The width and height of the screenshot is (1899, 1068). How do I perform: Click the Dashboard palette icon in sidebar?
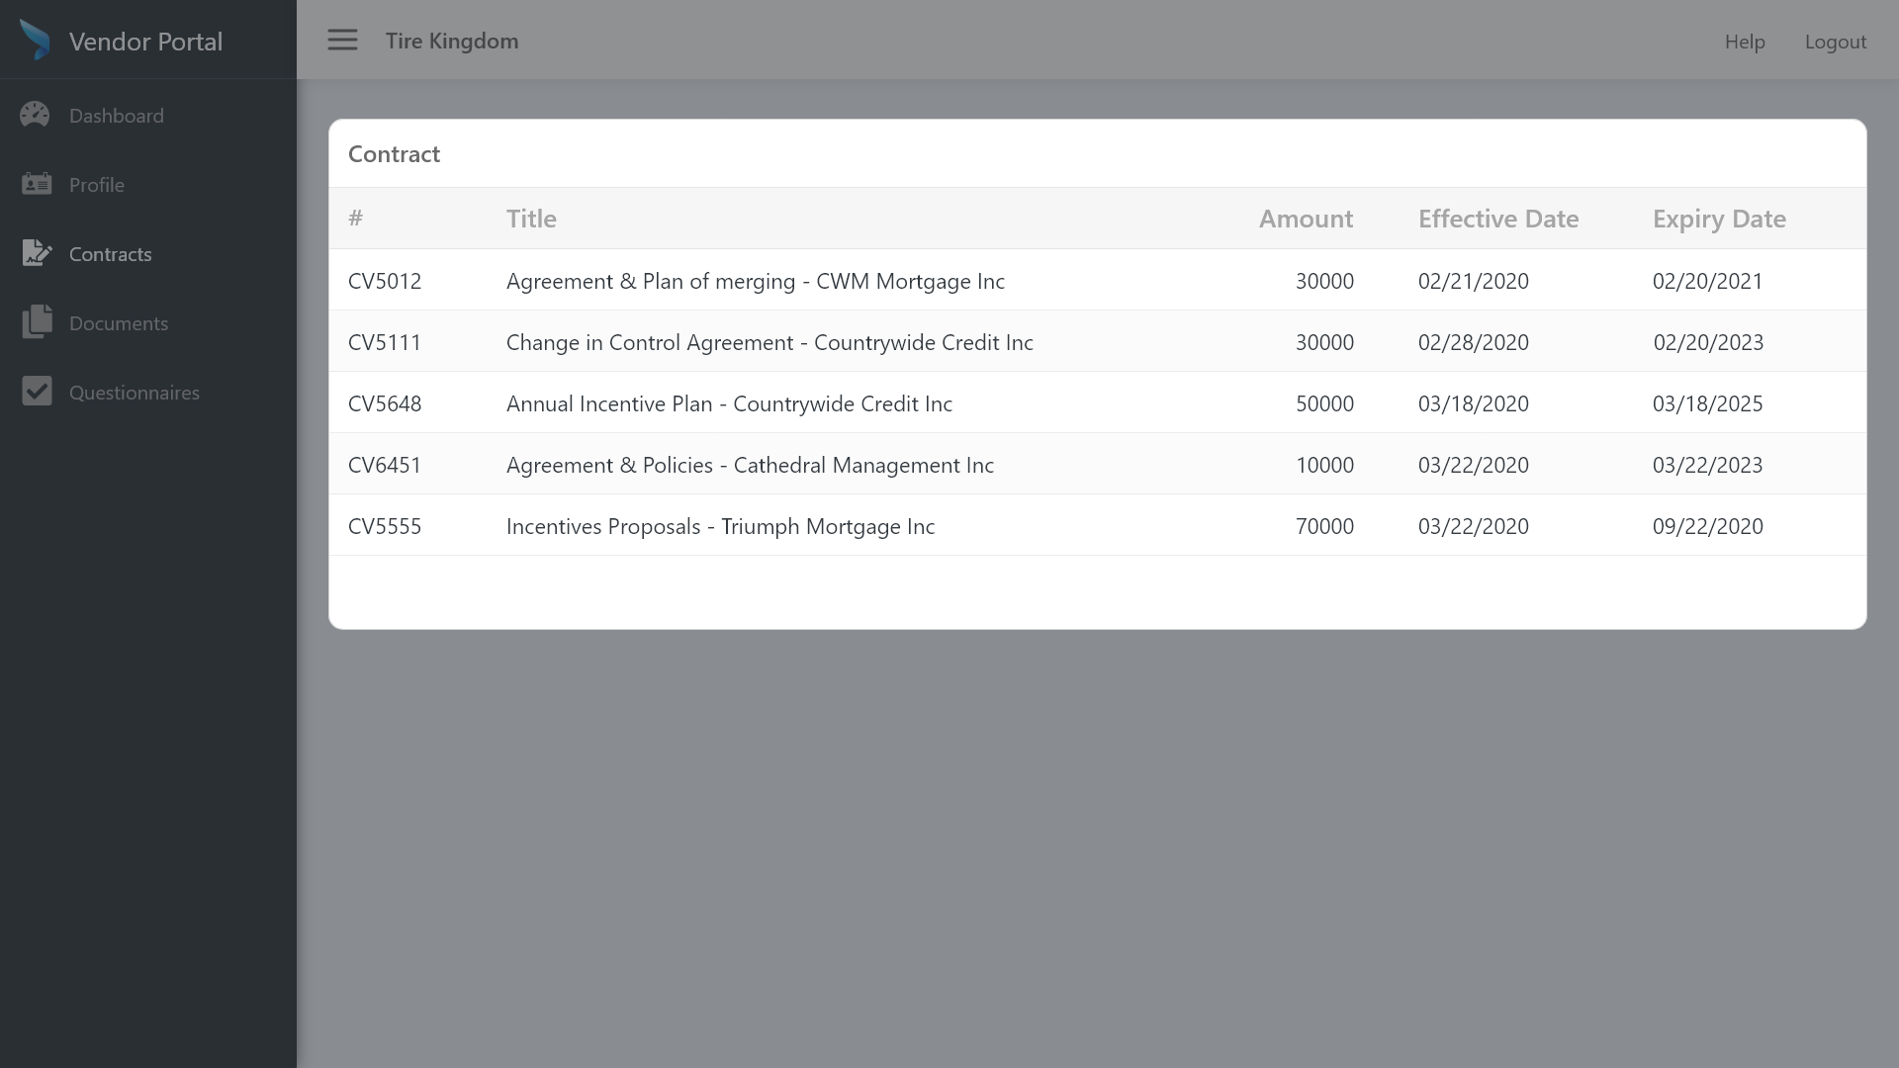(36, 114)
